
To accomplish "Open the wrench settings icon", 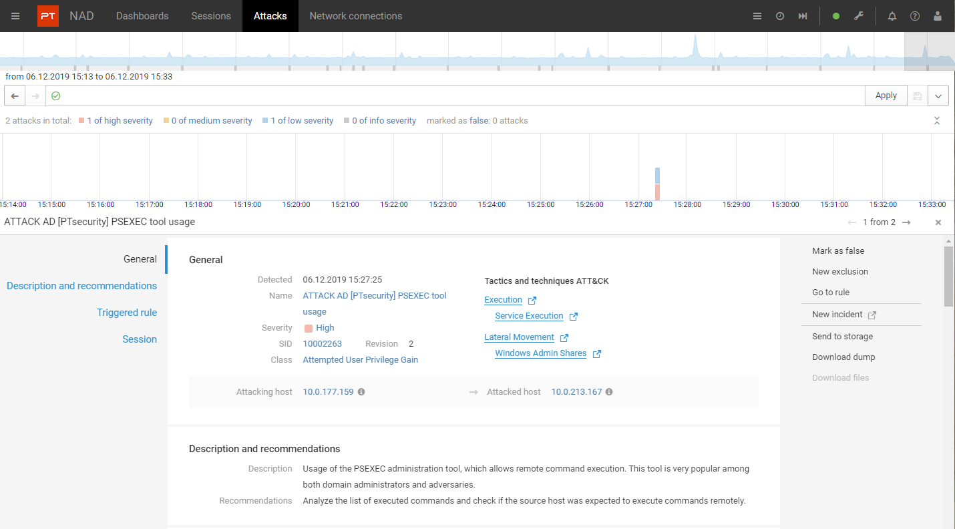I will 859,16.
